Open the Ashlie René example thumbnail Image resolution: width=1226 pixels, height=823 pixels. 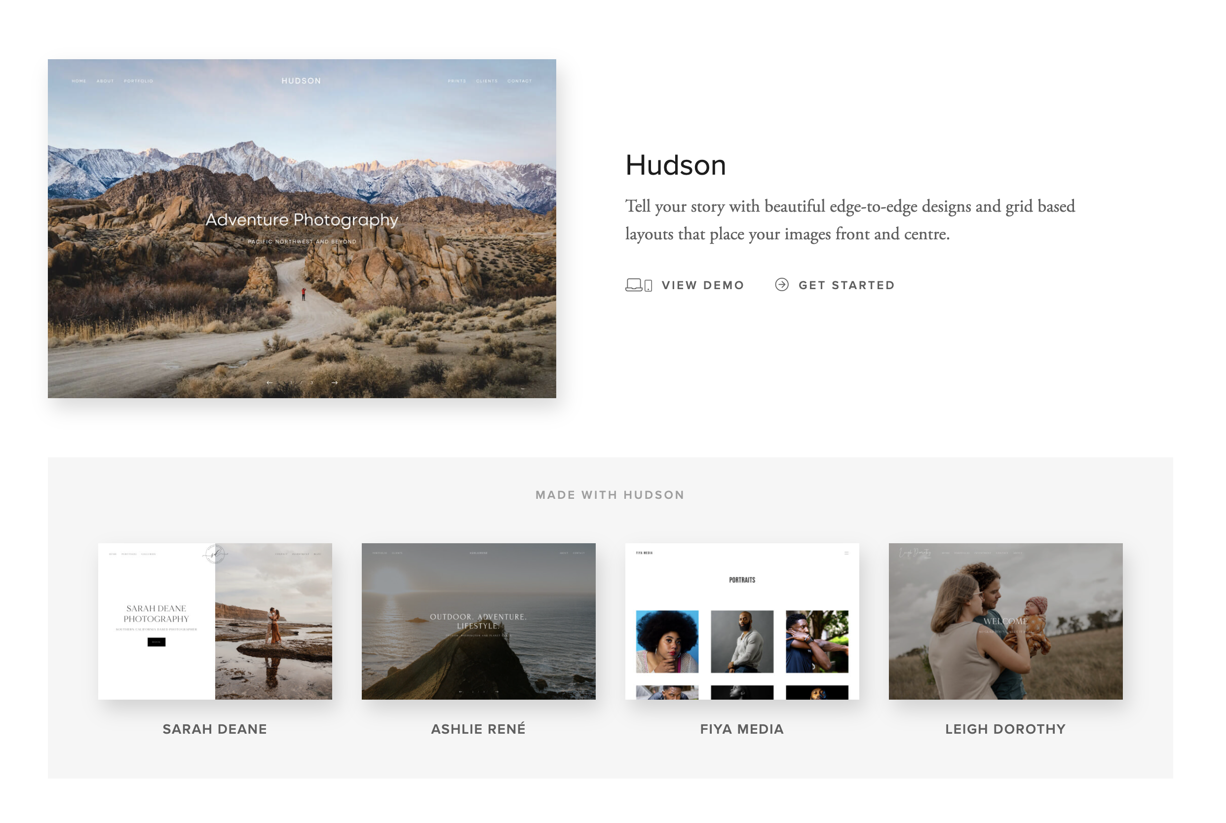coord(478,621)
